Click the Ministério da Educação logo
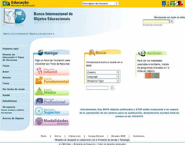Viewport: 185px width, 145px height. tap(18, 3)
